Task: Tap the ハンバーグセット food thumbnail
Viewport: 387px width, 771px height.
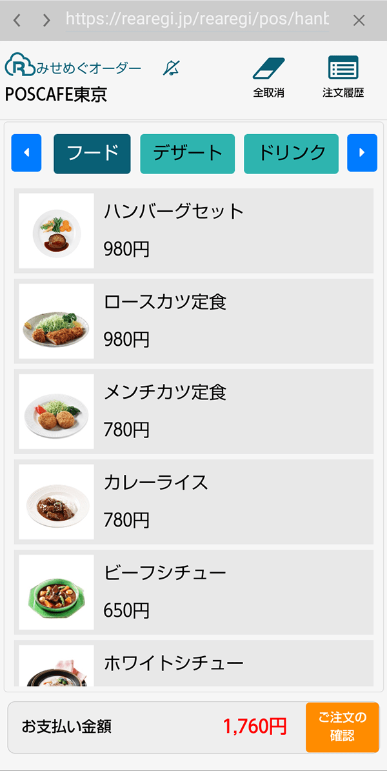Action: (57, 231)
